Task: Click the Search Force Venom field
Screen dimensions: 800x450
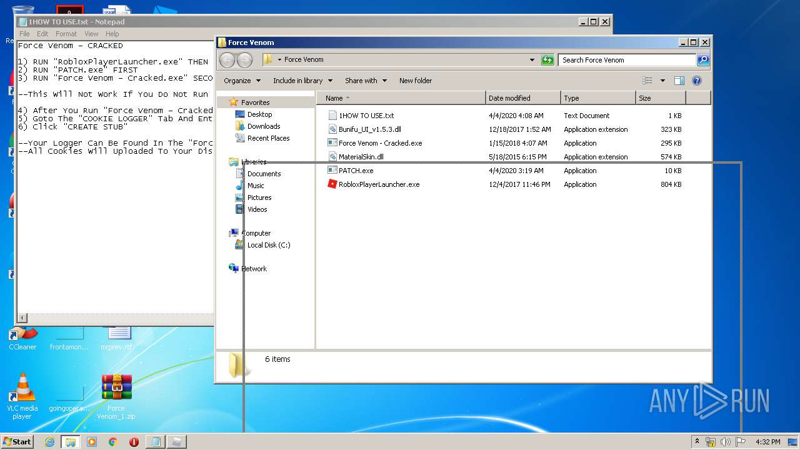Action: tap(627, 60)
